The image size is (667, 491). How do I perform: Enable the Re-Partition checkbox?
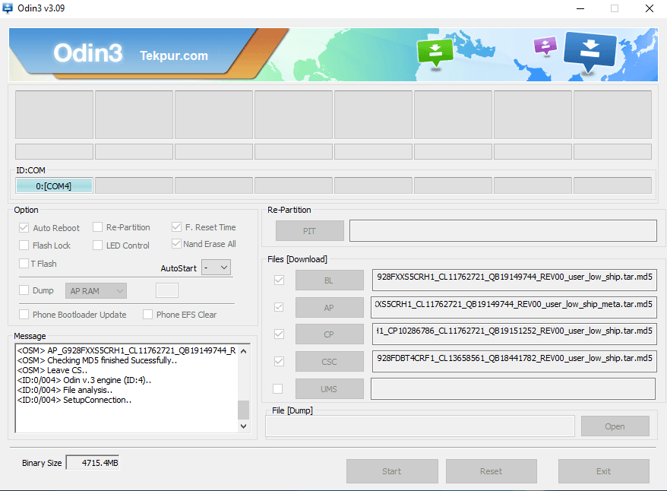pos(97,226)
